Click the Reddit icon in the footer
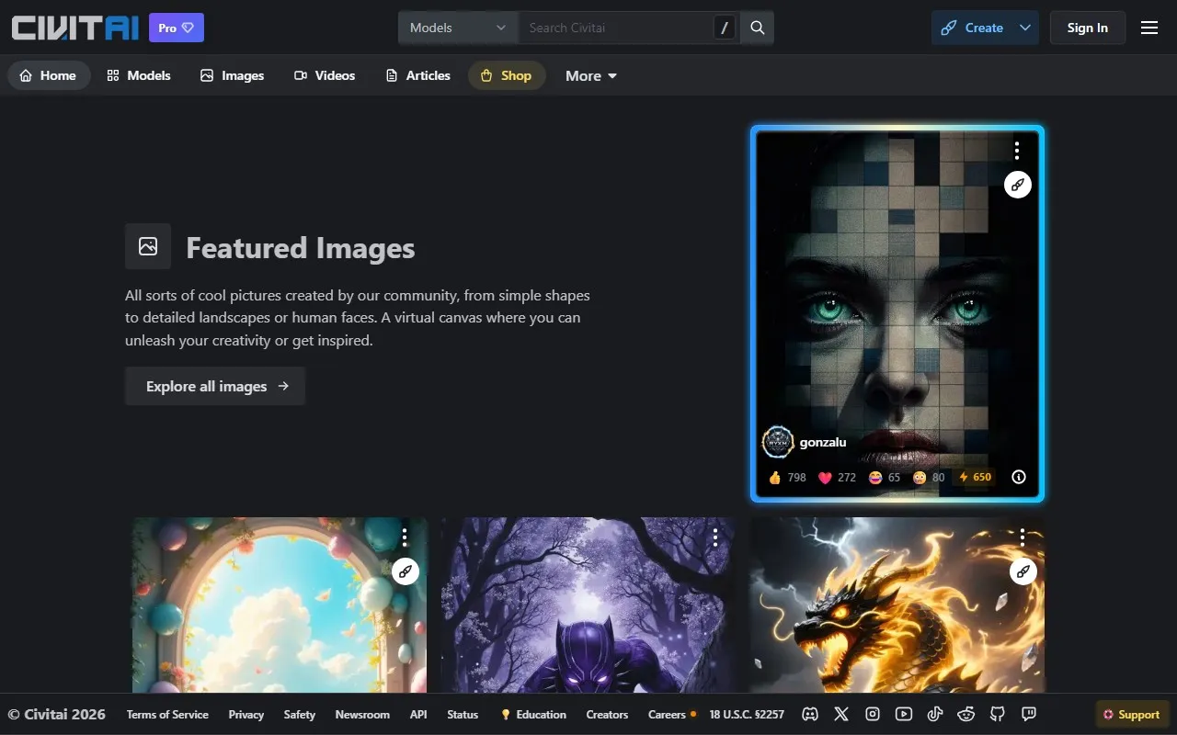 [966, 714]
